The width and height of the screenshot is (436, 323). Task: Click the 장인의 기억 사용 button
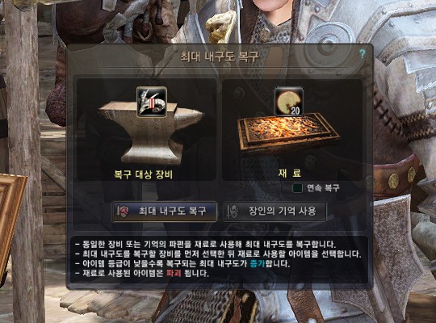click(275, 212)
